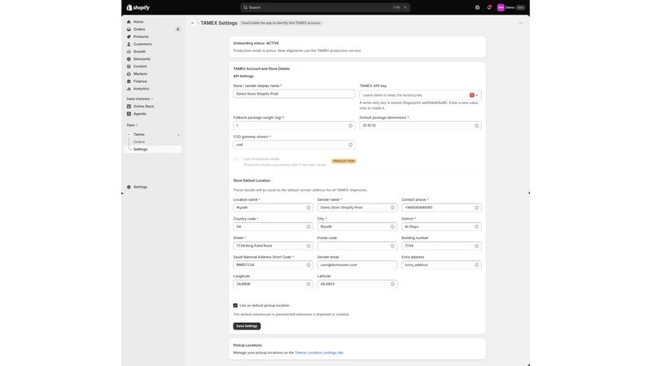Click info icon in COD gateway aliases field

tap(351, 145)
